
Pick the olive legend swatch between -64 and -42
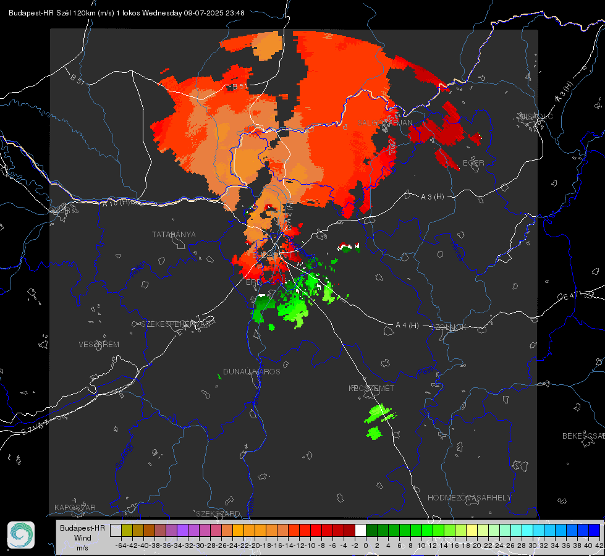pyautogui.click(x=127, y=530)
